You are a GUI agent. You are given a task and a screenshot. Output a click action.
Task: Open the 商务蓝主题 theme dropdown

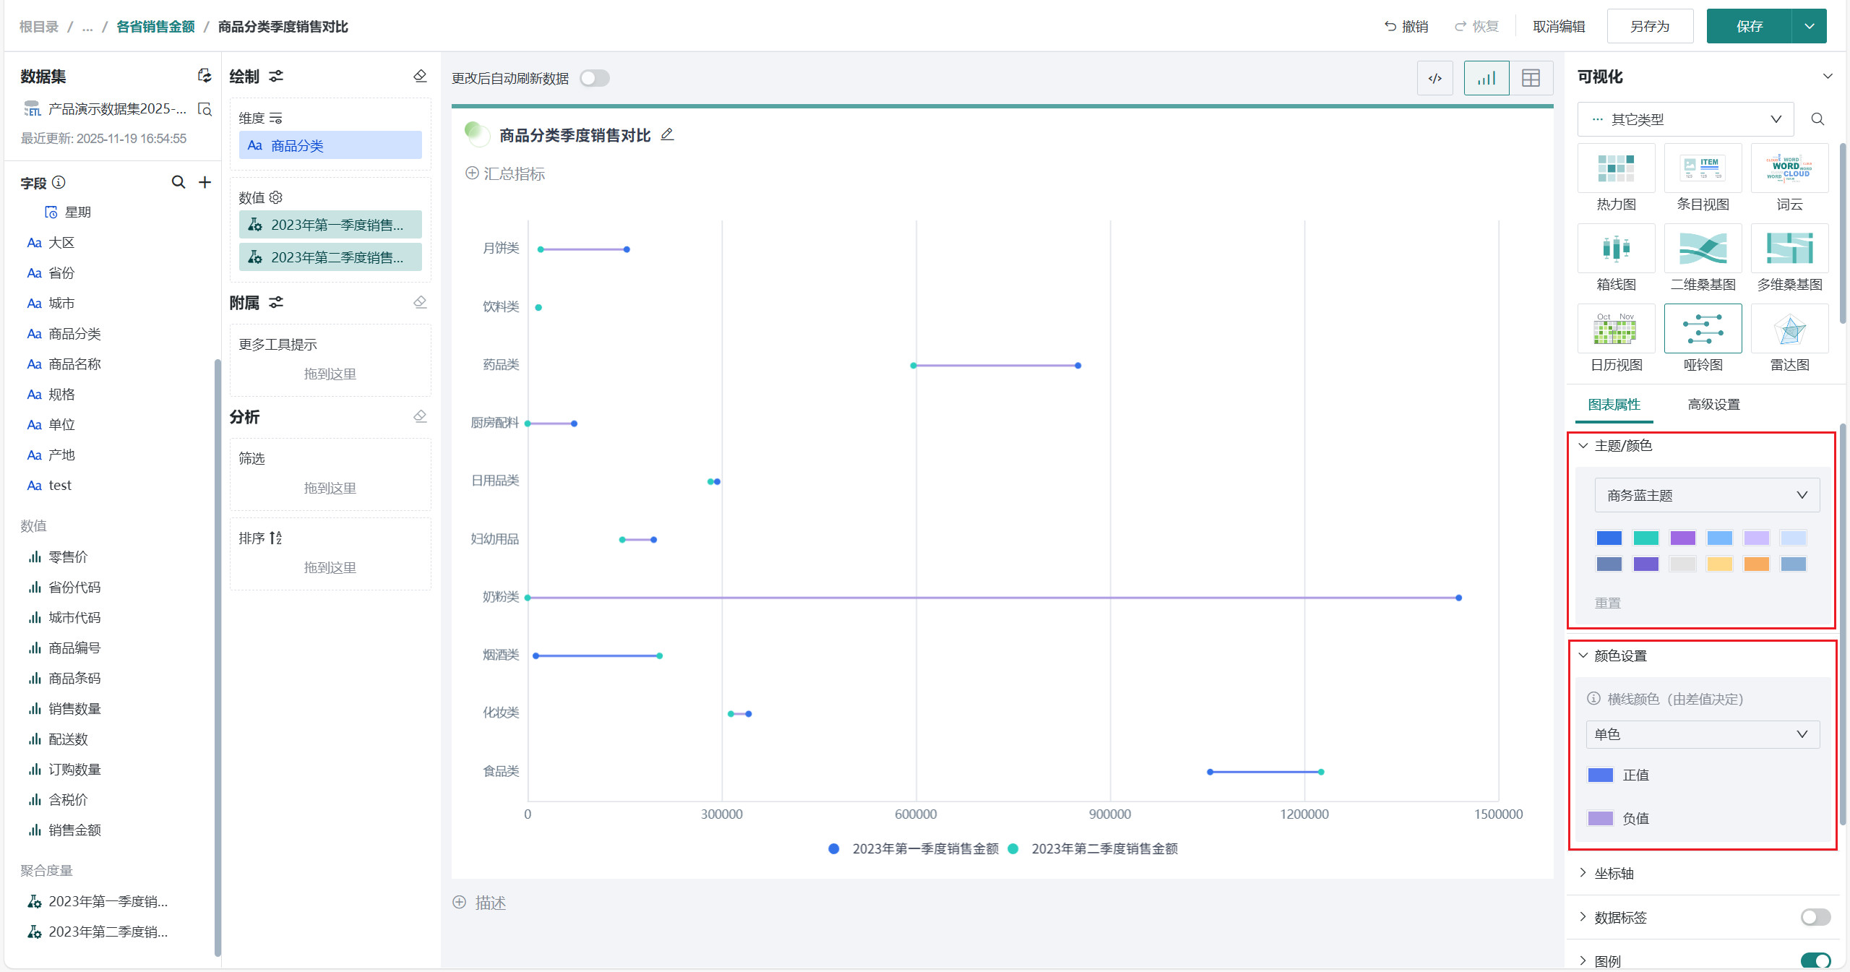(1707, 495)
